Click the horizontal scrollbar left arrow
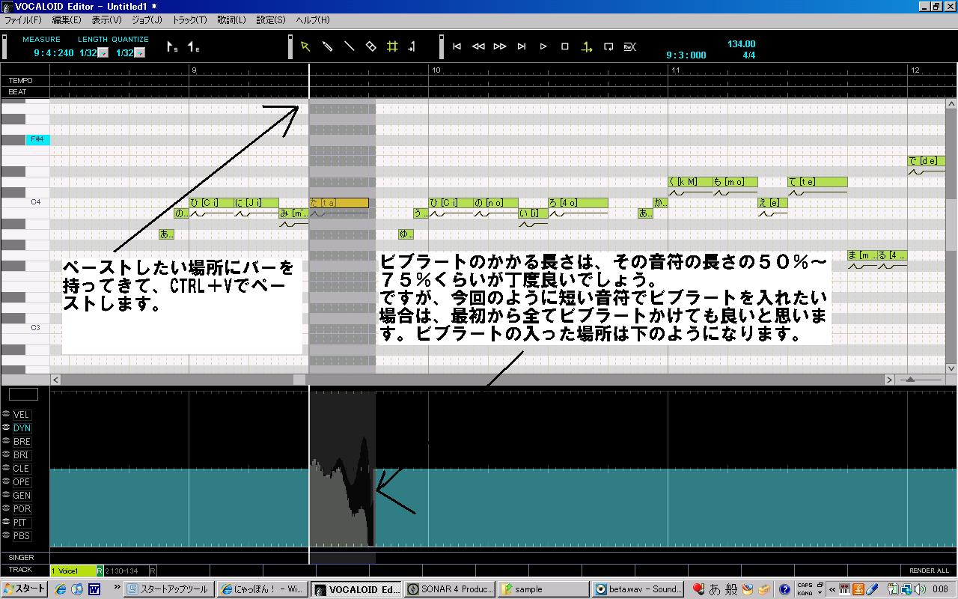The image size is (958, 599). [55, 380]
